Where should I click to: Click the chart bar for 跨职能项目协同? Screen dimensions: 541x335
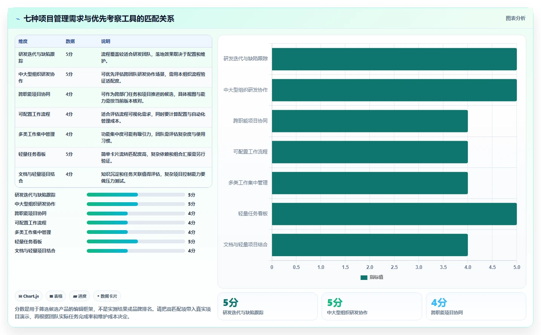pos(370,121)
